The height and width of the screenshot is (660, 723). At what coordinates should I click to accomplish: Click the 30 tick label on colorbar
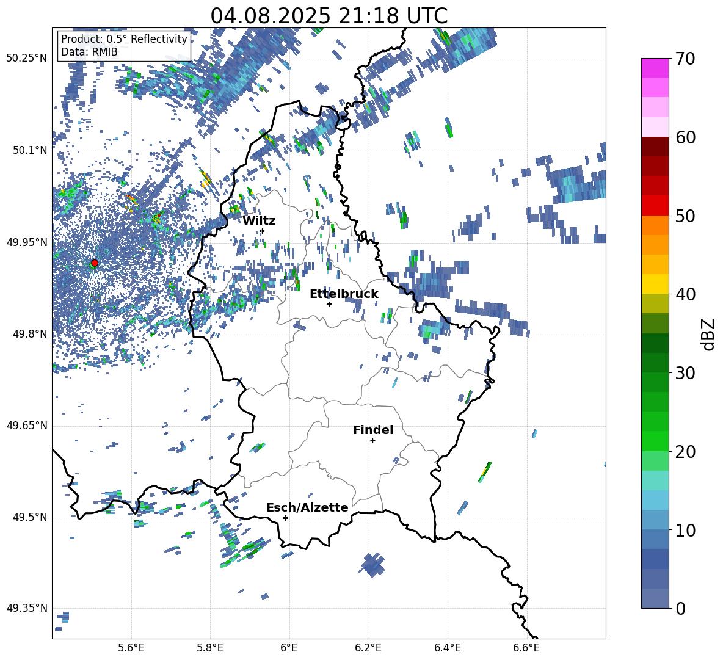685,373
